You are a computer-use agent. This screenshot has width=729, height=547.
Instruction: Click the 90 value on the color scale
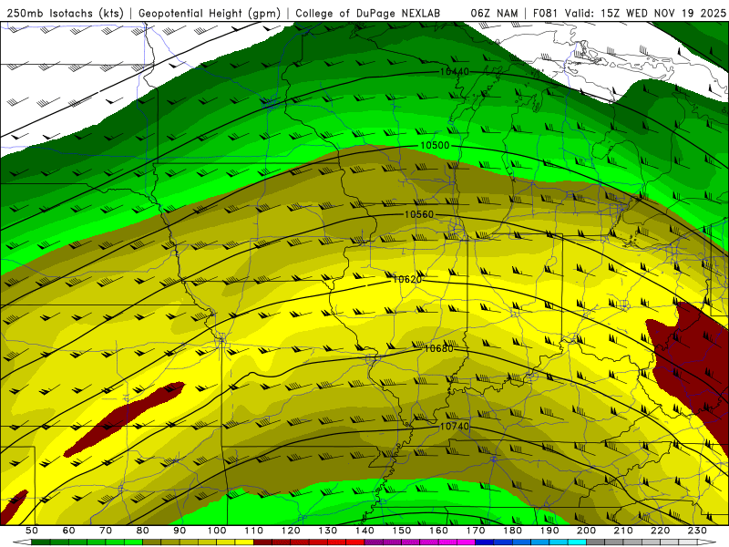pos(180,531)
